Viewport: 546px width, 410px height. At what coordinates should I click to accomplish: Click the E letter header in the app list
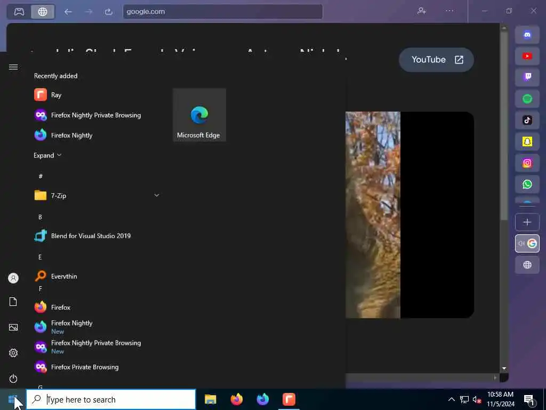tap(40, 257)
